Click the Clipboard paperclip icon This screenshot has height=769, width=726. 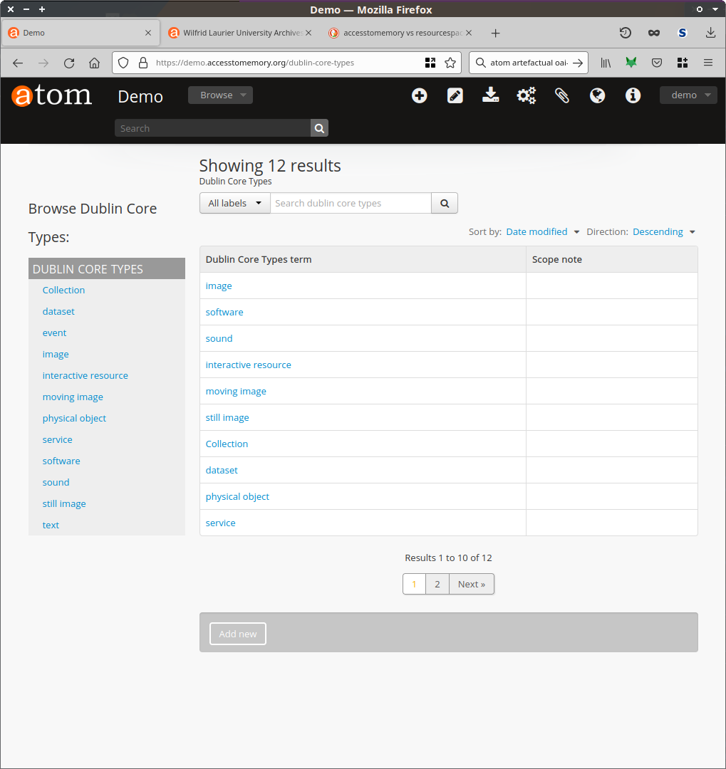[x=562, y=95]
